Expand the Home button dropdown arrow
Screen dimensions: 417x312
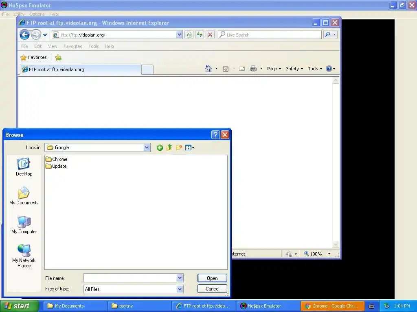(x=216, y=69)
